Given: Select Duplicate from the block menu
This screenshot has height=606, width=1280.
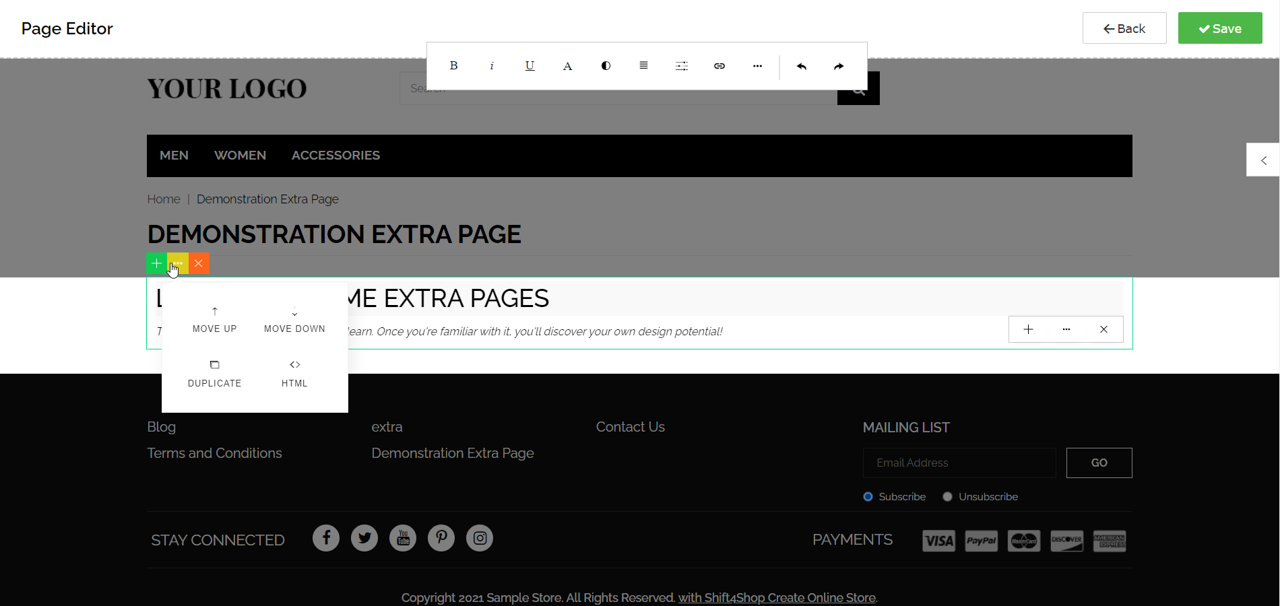Looking at the screenshot, I should pyautogui.click(x=214, y=374).
